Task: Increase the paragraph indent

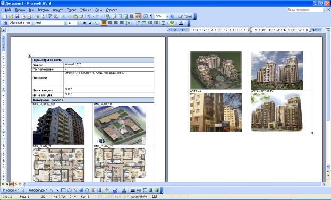Action: (x=156, y=23)
